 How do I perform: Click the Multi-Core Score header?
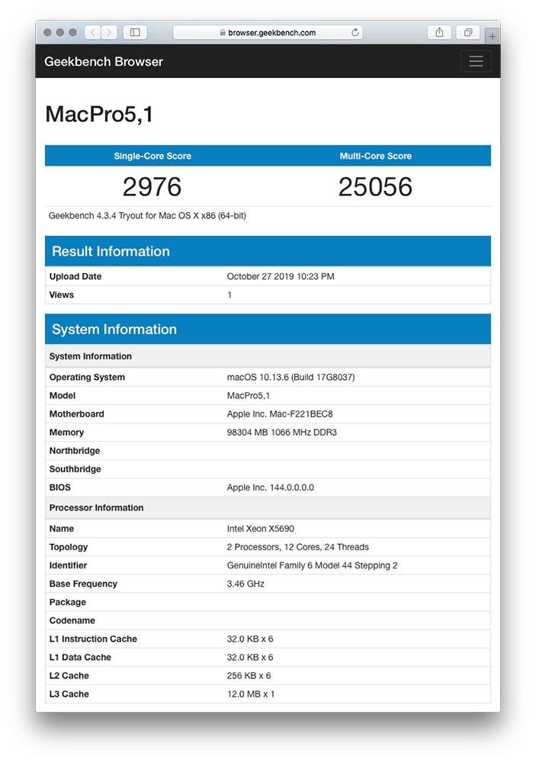click(375, 156)
